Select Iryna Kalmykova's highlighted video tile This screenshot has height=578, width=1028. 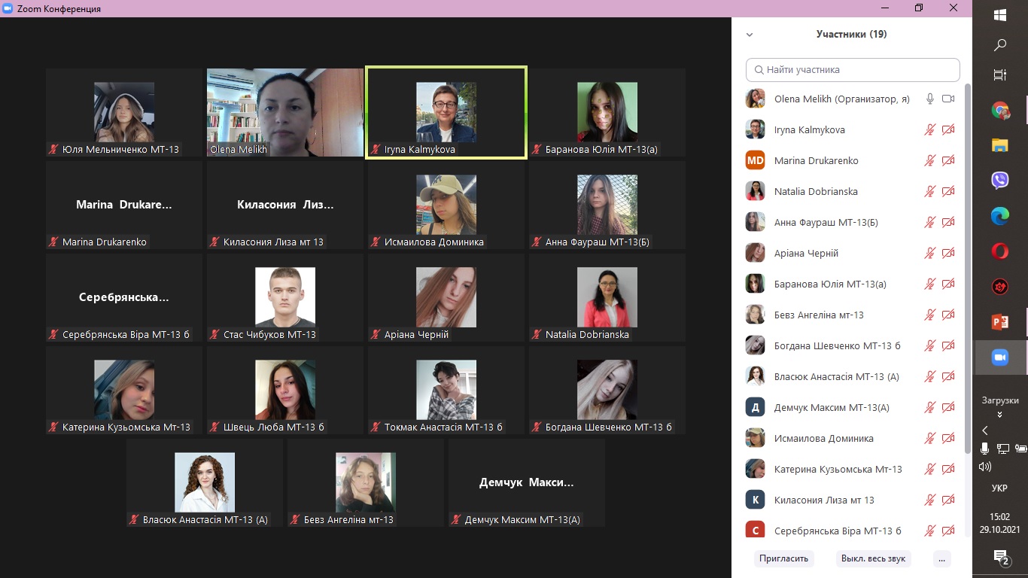tap(446, 112)
